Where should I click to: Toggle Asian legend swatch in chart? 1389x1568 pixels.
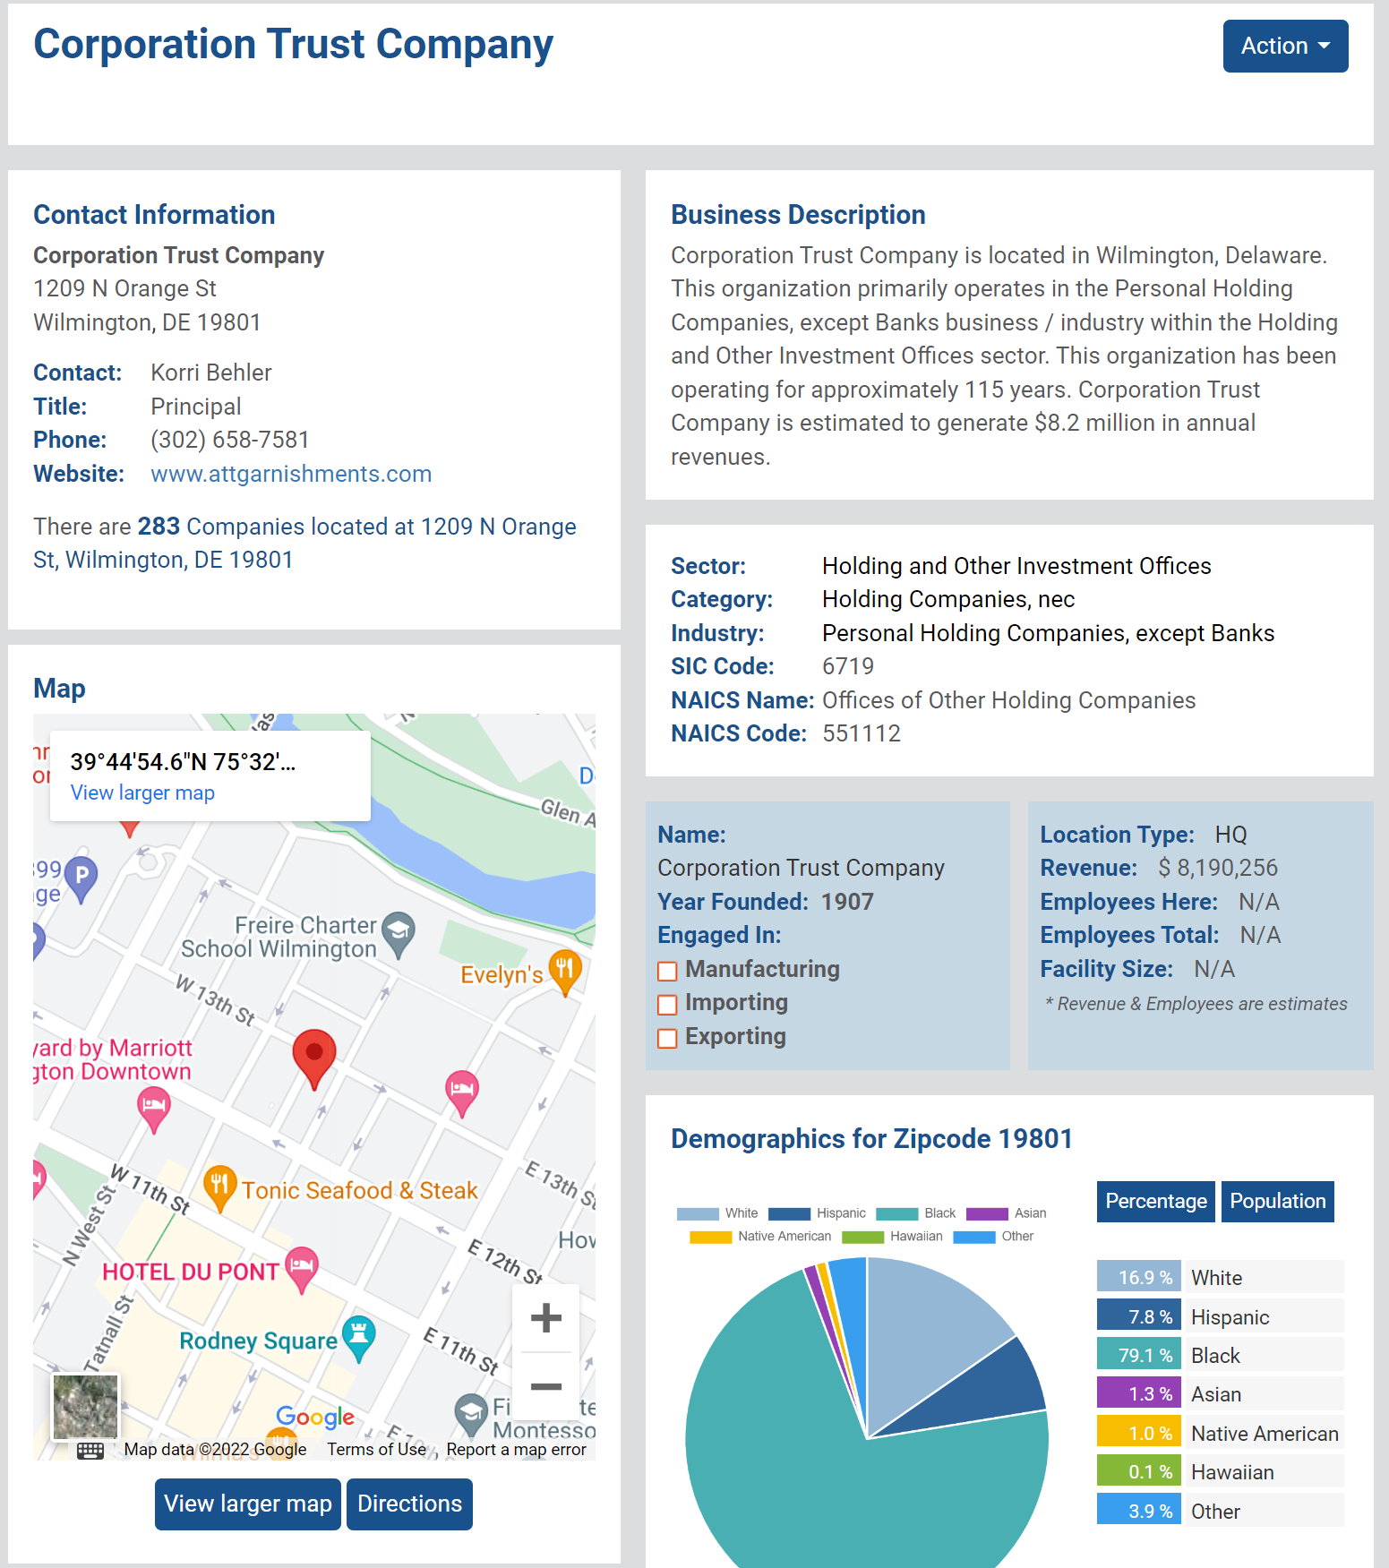click(x=987, y=1214)
